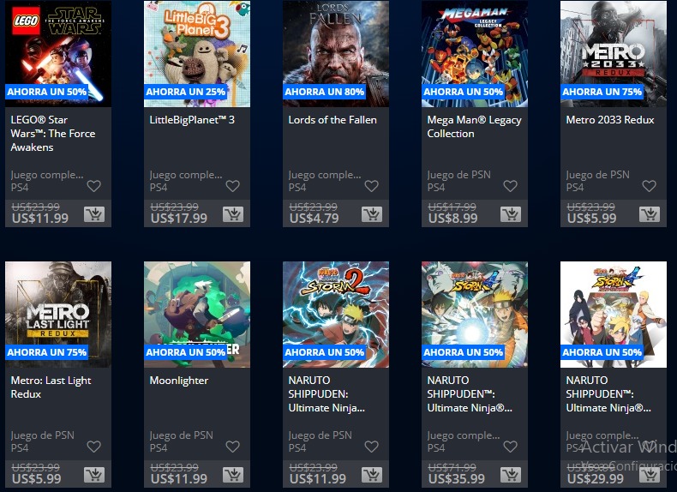Add US$35.99 Naruto Storm 4 to cart
677x492 pixels.
click(x=511, y=475)
